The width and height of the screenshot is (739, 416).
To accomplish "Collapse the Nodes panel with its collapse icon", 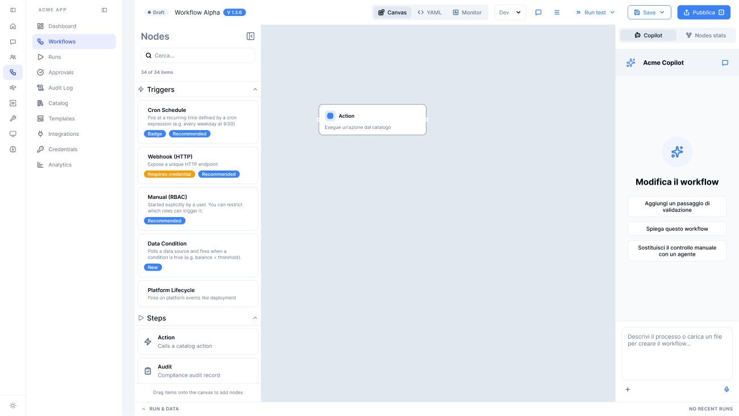I will pyautogui.click(x=251, y=36).
